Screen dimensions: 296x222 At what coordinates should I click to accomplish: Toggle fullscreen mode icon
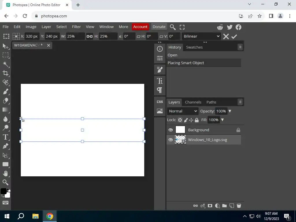tap(182, 27)
